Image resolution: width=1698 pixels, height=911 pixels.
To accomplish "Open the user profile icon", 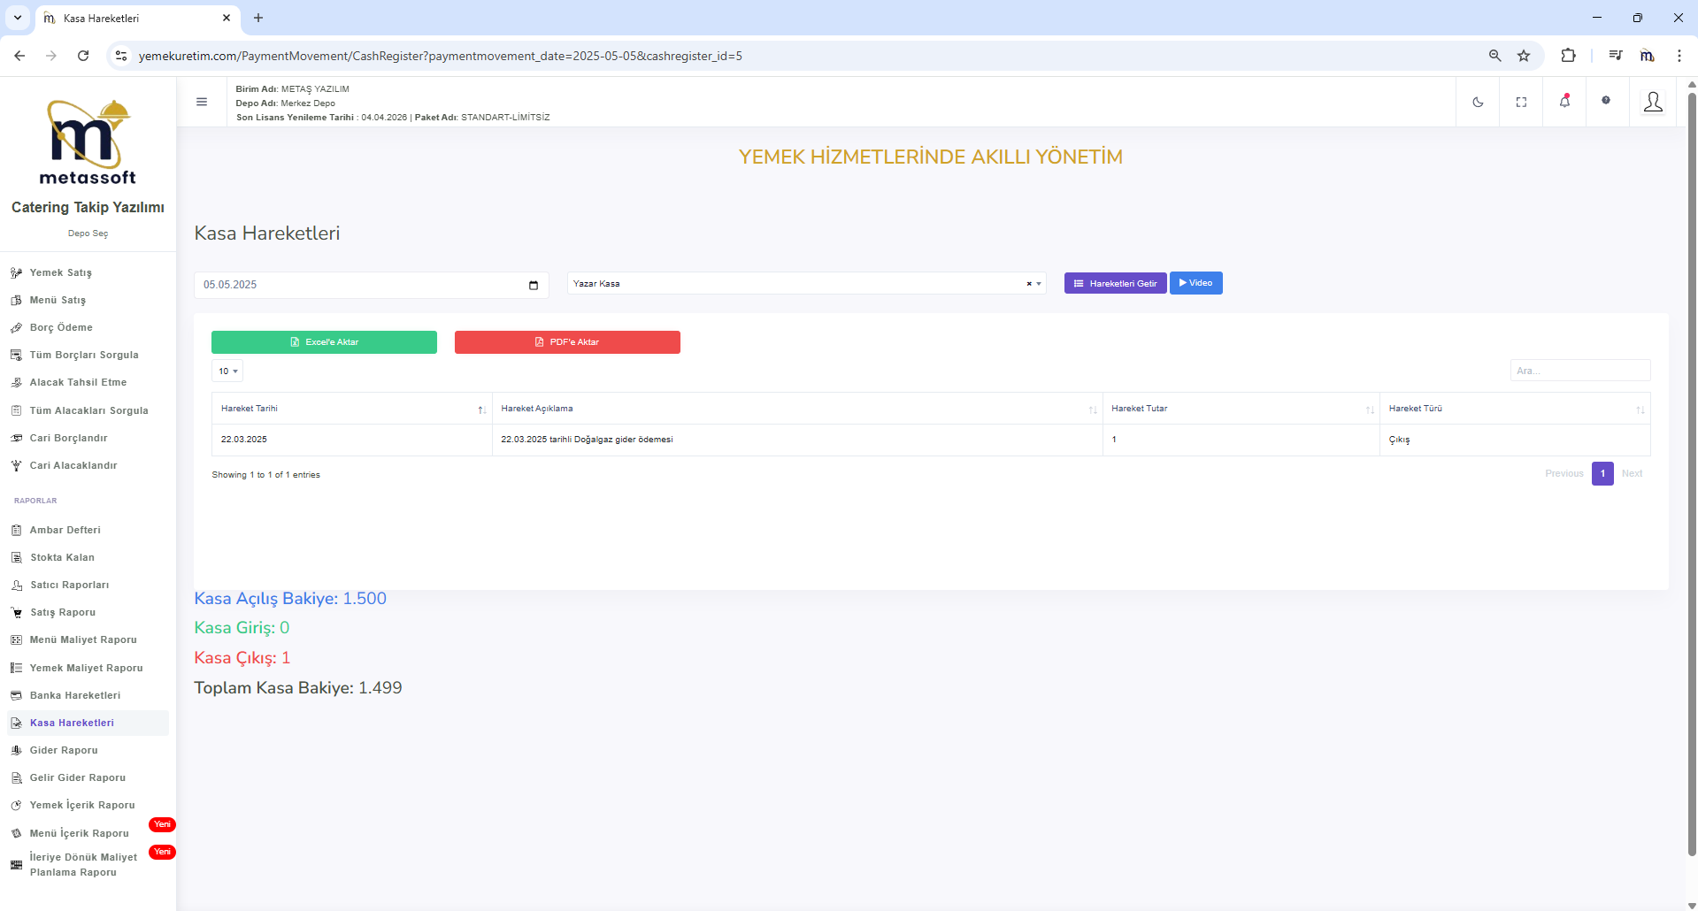I will click(x=1652, y=102).
